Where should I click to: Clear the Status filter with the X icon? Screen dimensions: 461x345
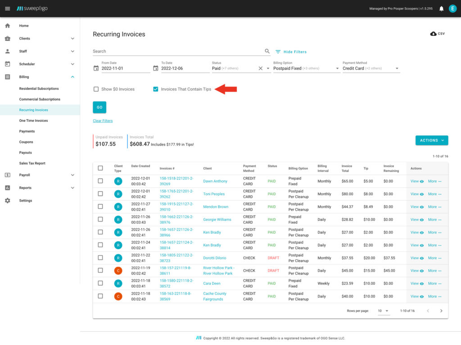pyautogui.click(x=260, y=68)
